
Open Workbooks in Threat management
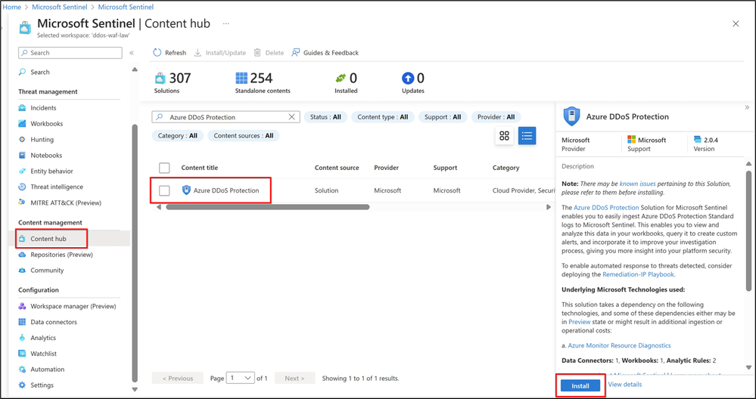[47, 124]
